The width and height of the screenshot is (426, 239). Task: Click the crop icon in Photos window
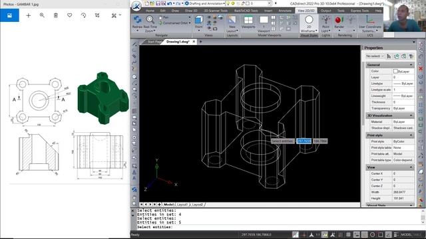tap(97, 15)
